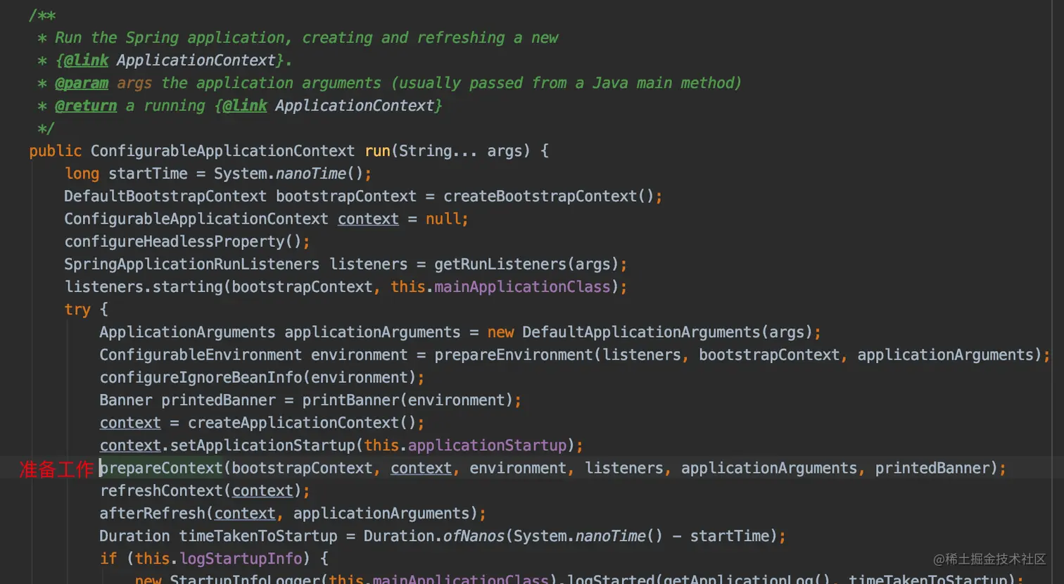Click the printBanner method call
Screen dimensions: 1064x584
tap(350, 400)
